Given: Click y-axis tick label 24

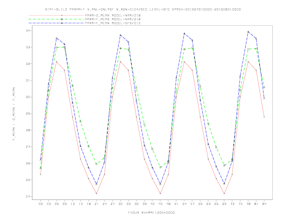Looking at the screenshot, I should click(x=28, y=196).
